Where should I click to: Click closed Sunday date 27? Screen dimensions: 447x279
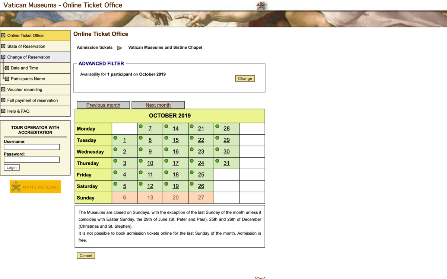coord(201,198)
